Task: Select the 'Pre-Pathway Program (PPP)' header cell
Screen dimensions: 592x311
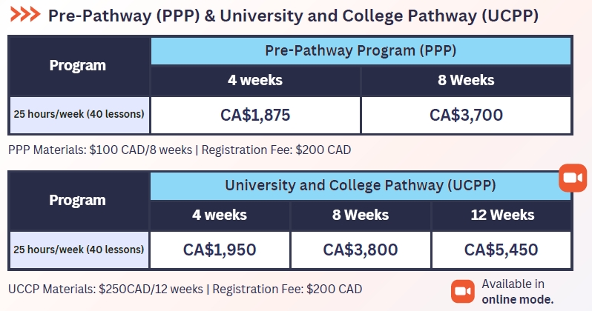Action: (361, 51)
